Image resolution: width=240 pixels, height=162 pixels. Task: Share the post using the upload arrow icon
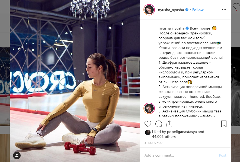click(x=169, y=124)
